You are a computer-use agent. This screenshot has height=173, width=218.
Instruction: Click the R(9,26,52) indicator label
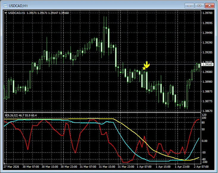coord(21,115)
